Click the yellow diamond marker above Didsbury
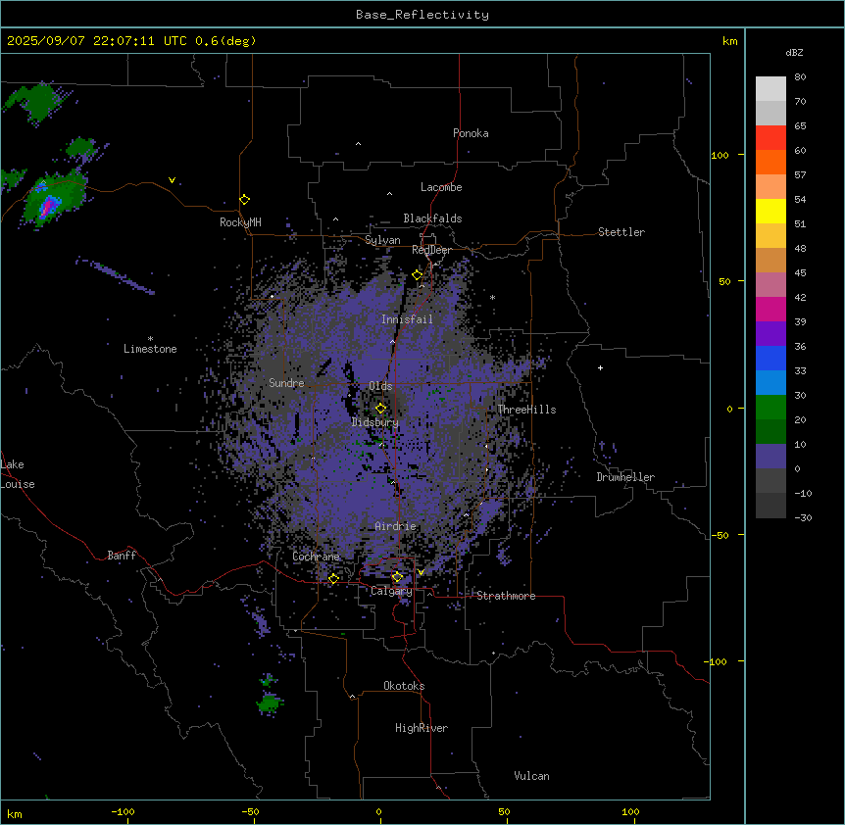This screenshot has width=845, height=825. (381, 409)
